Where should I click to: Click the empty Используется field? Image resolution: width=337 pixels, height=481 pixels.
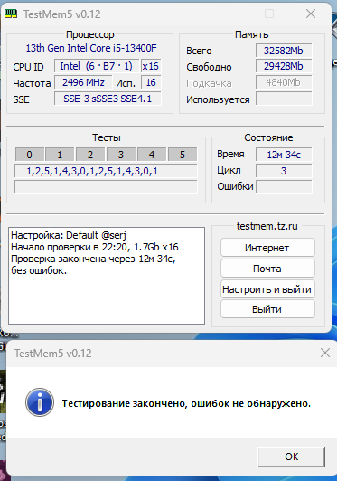tap(284, 99)
